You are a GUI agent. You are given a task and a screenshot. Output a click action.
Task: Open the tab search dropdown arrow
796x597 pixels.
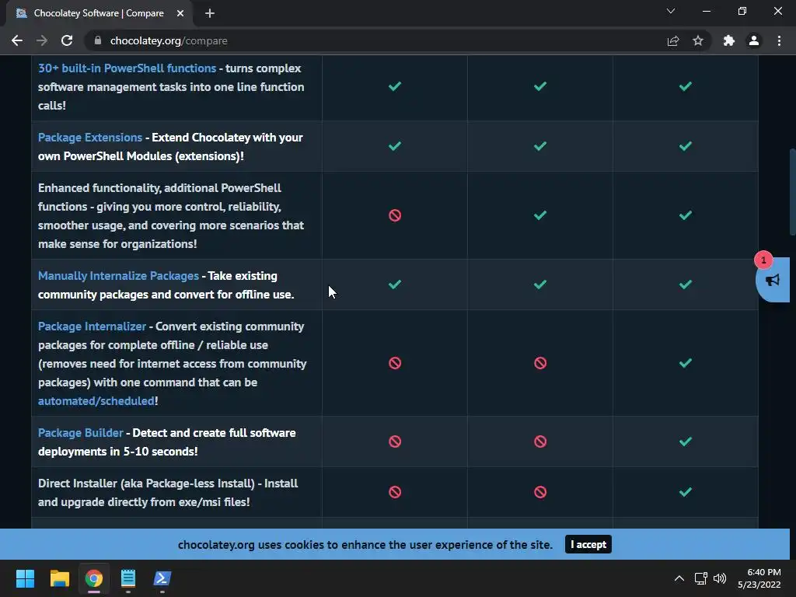pos(671,11)
